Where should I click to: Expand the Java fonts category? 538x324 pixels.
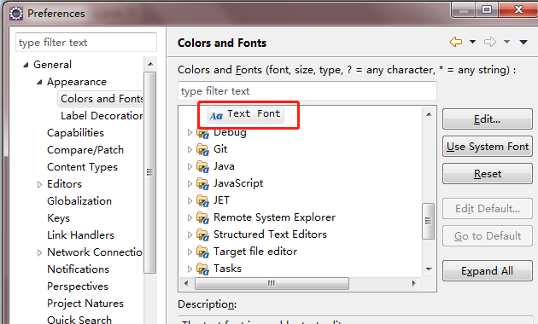point(190,167)
